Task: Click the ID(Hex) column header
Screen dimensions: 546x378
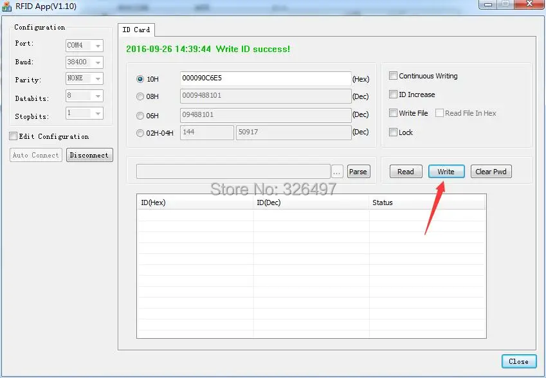Action: pyautogui.click(x=195, y=203)
